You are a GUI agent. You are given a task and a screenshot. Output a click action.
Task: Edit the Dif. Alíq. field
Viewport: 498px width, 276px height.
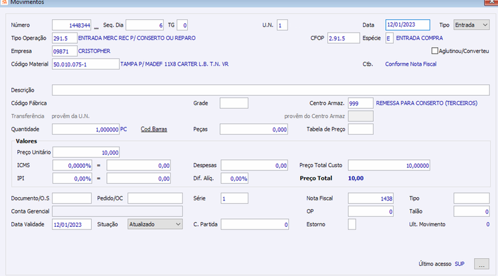tap(234, 178)
